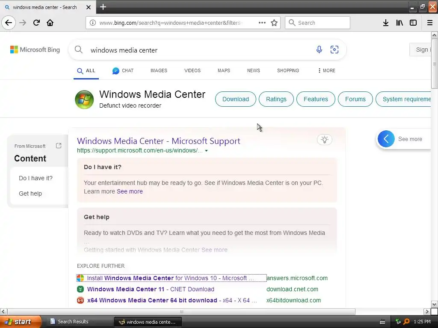The image size is (438, 328).
Task: Click the vertical scrollbar down arrow
Action: click(x=434, y=304)
